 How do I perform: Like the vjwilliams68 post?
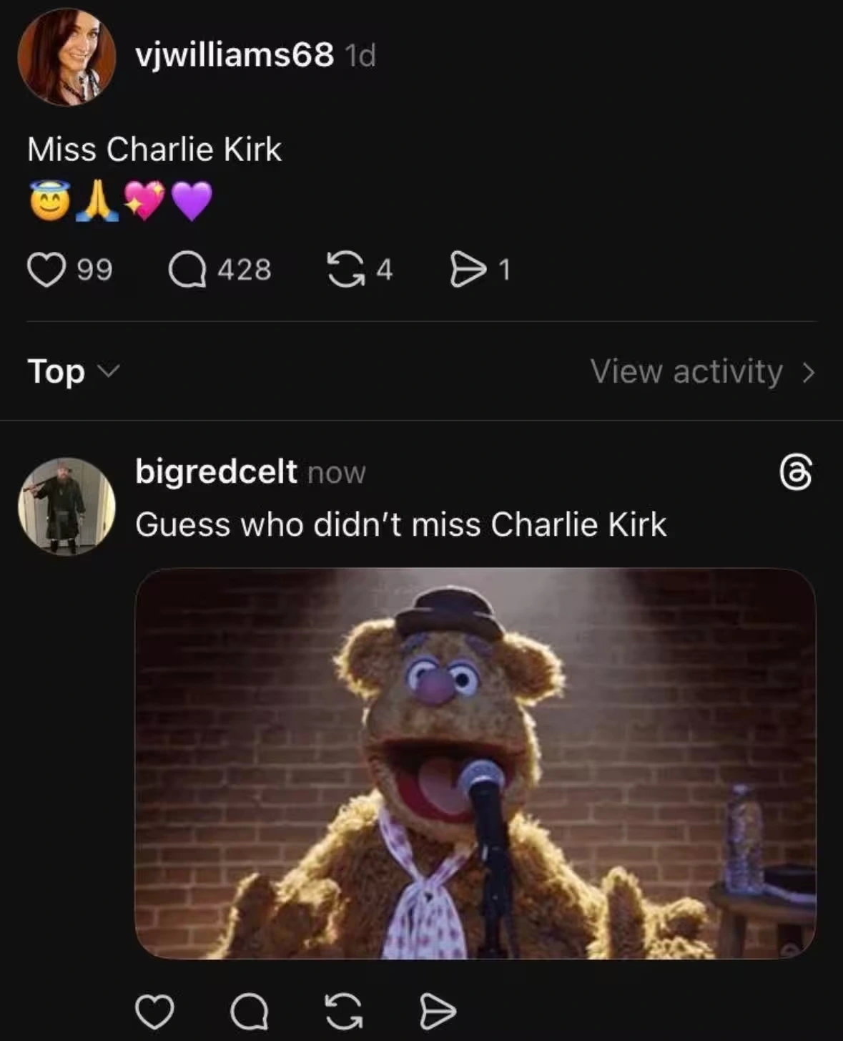tap(46, 270)
